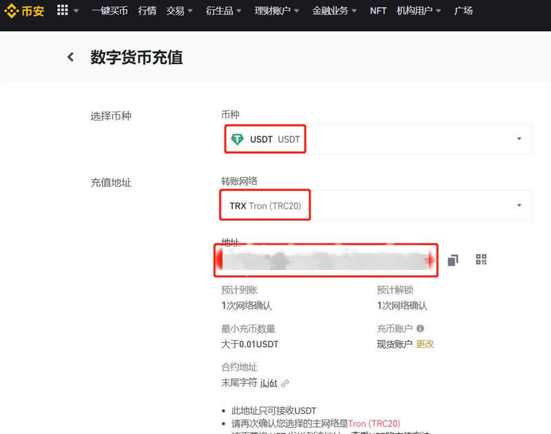551x434 pixels.
Task: Click the 广场 navigation item
Action: coord(464,11)
